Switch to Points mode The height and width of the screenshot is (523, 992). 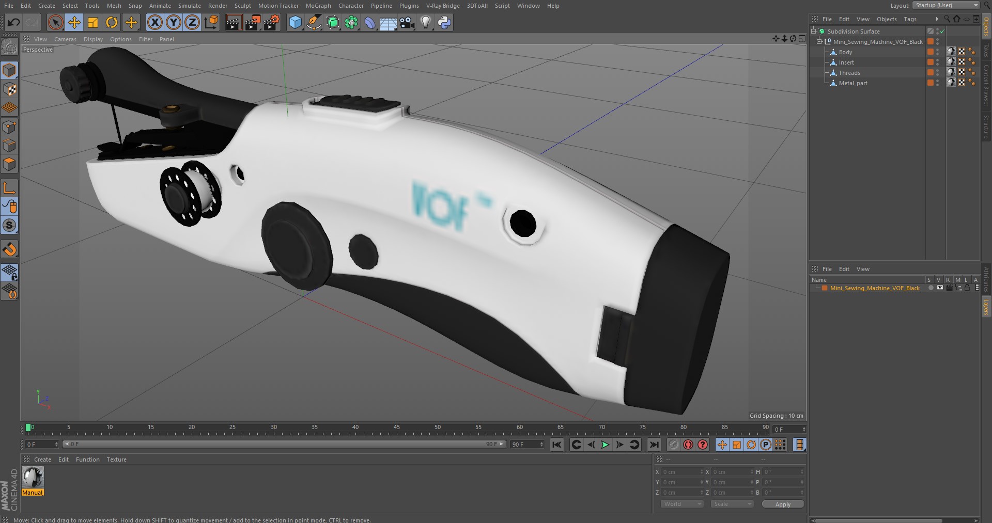(x=9, y=127)
